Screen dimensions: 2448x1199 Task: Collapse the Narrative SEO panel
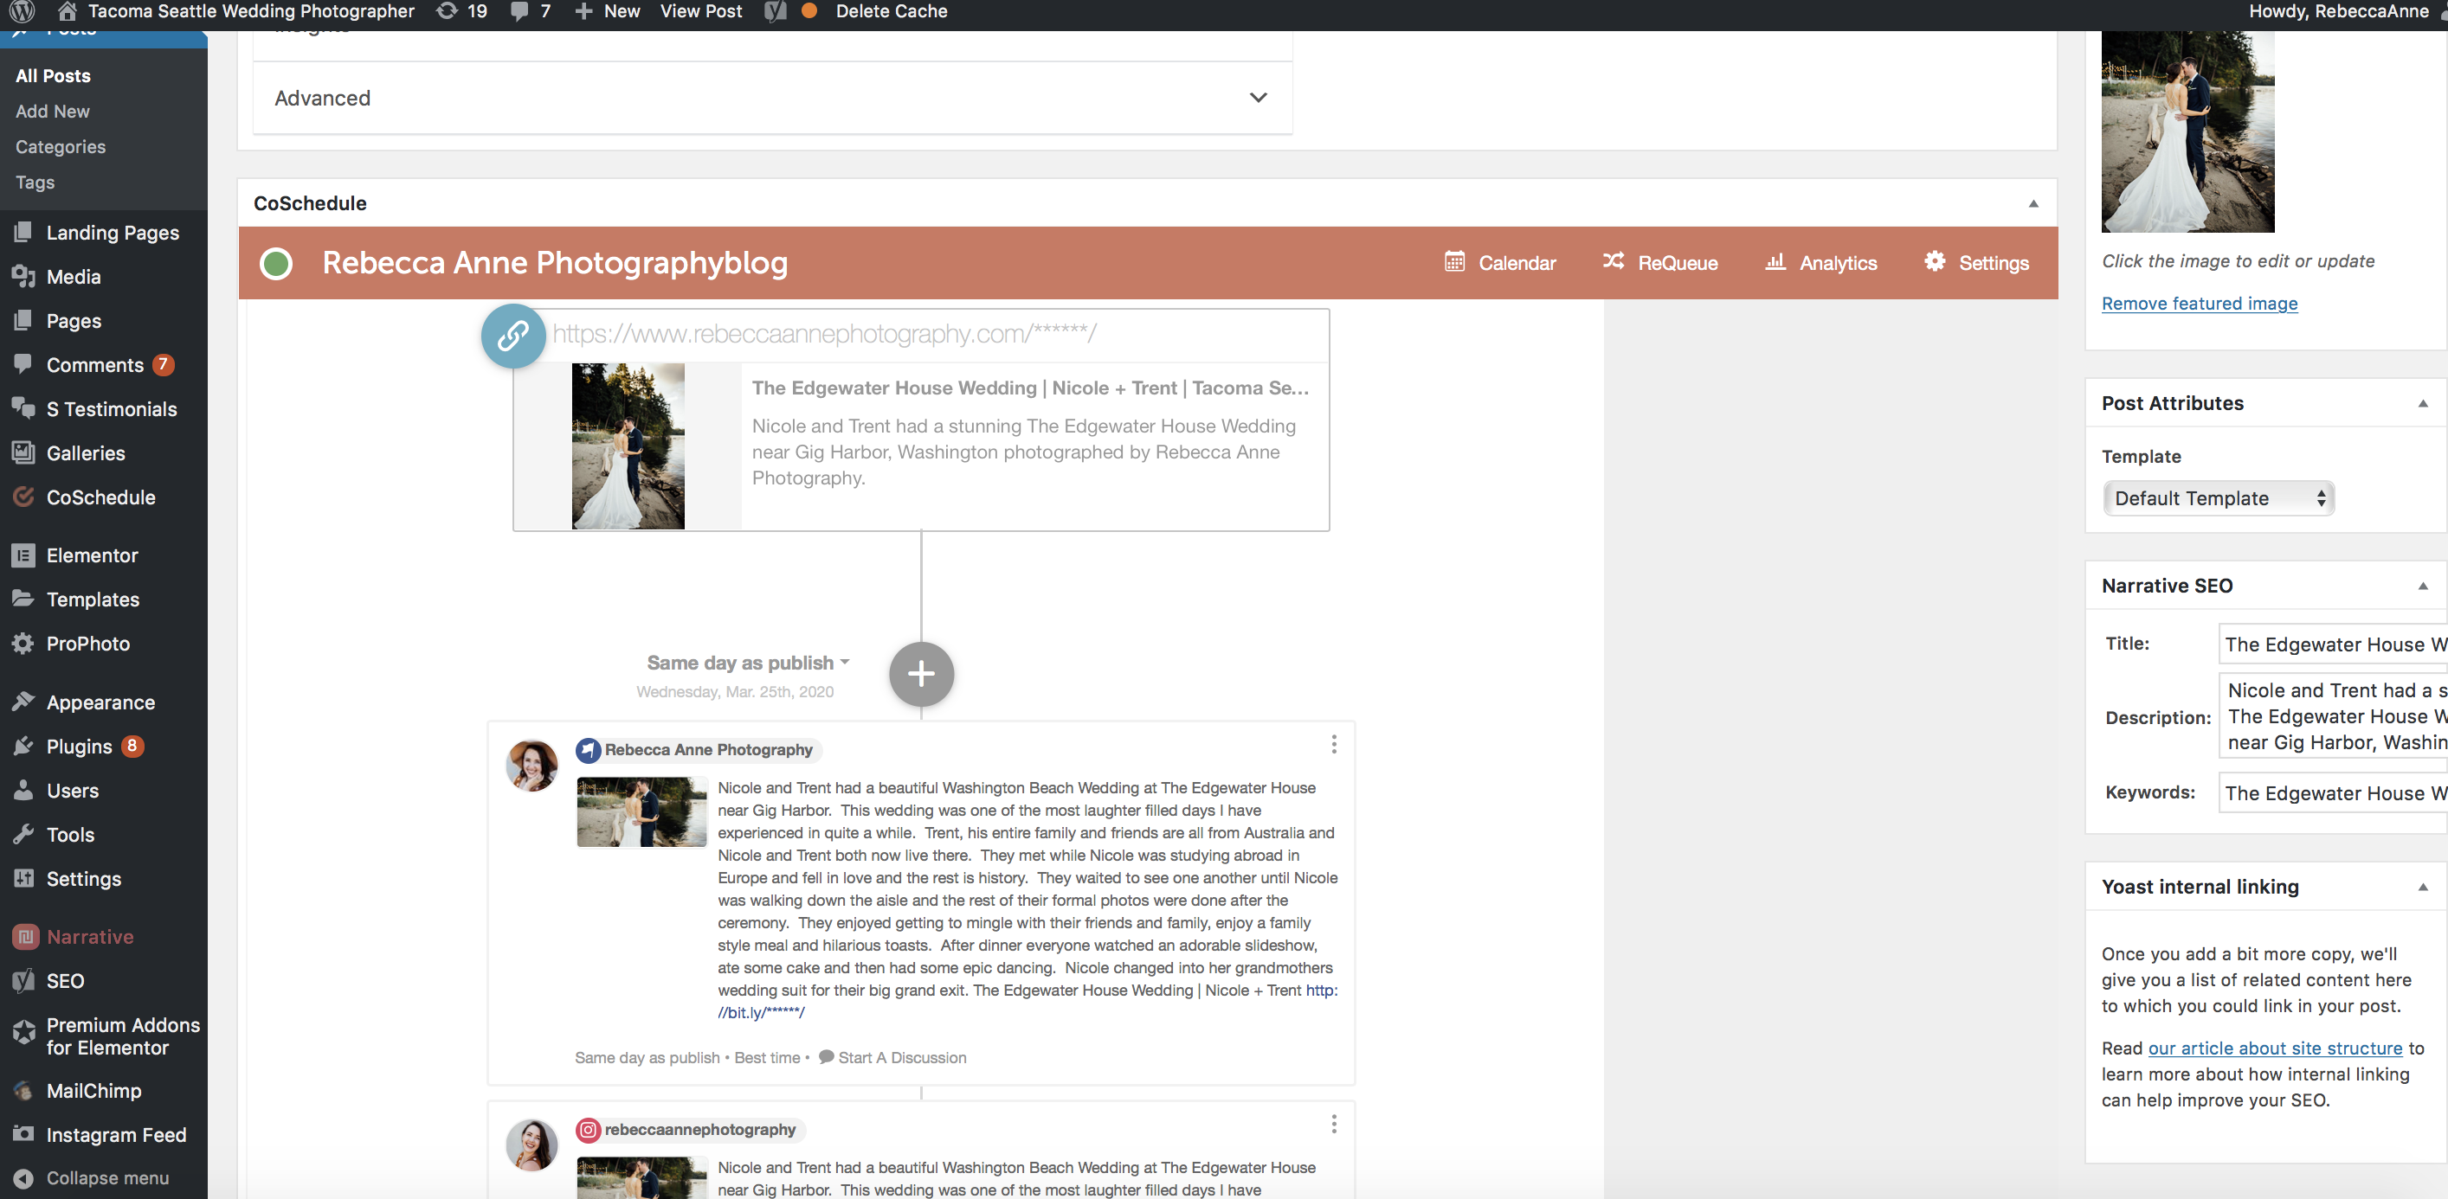2422,587
